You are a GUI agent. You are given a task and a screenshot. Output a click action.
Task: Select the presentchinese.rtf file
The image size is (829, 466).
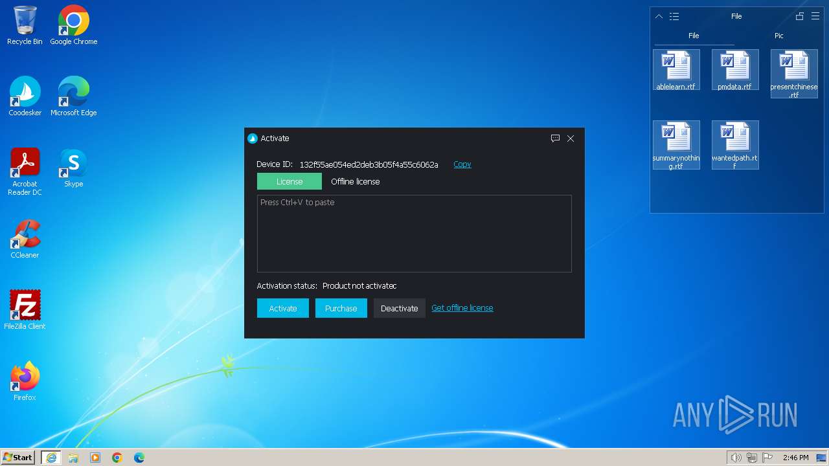794,74
